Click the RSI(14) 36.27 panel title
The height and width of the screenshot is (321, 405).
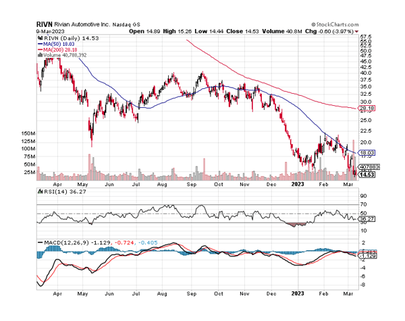tap(65, 192)
